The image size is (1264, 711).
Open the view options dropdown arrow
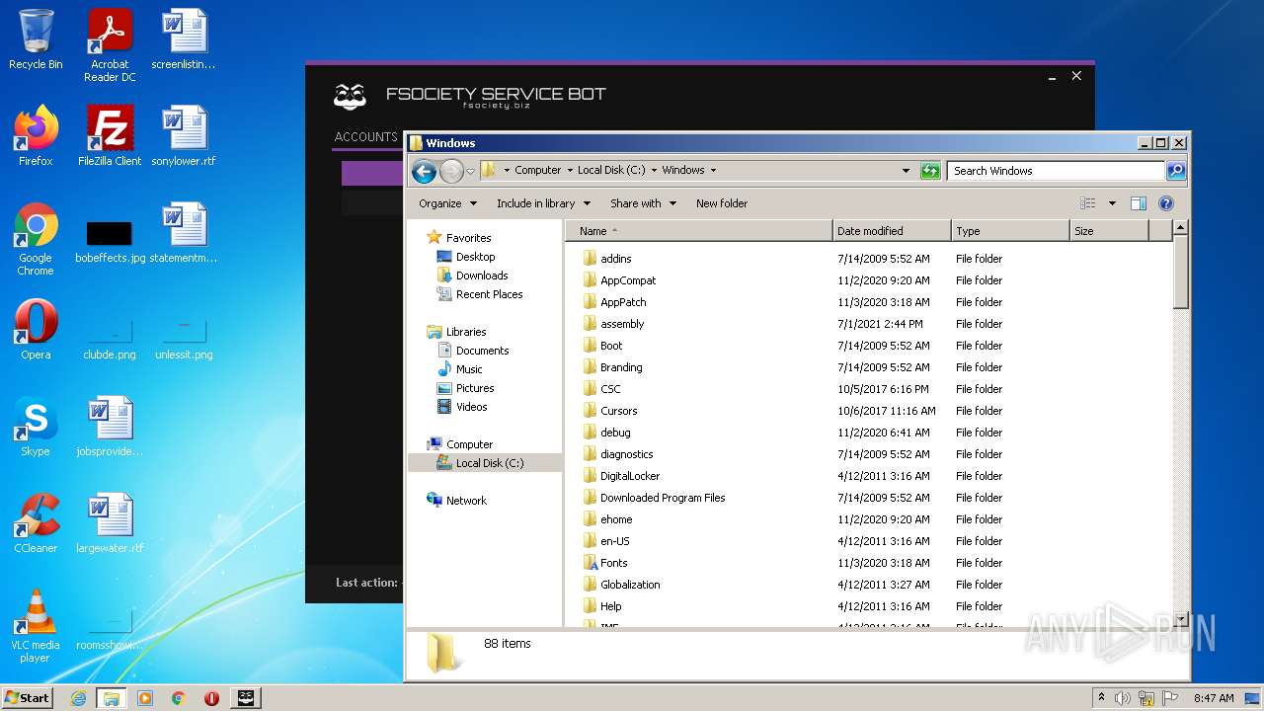pyautogui.click(x=1112, y=203)
